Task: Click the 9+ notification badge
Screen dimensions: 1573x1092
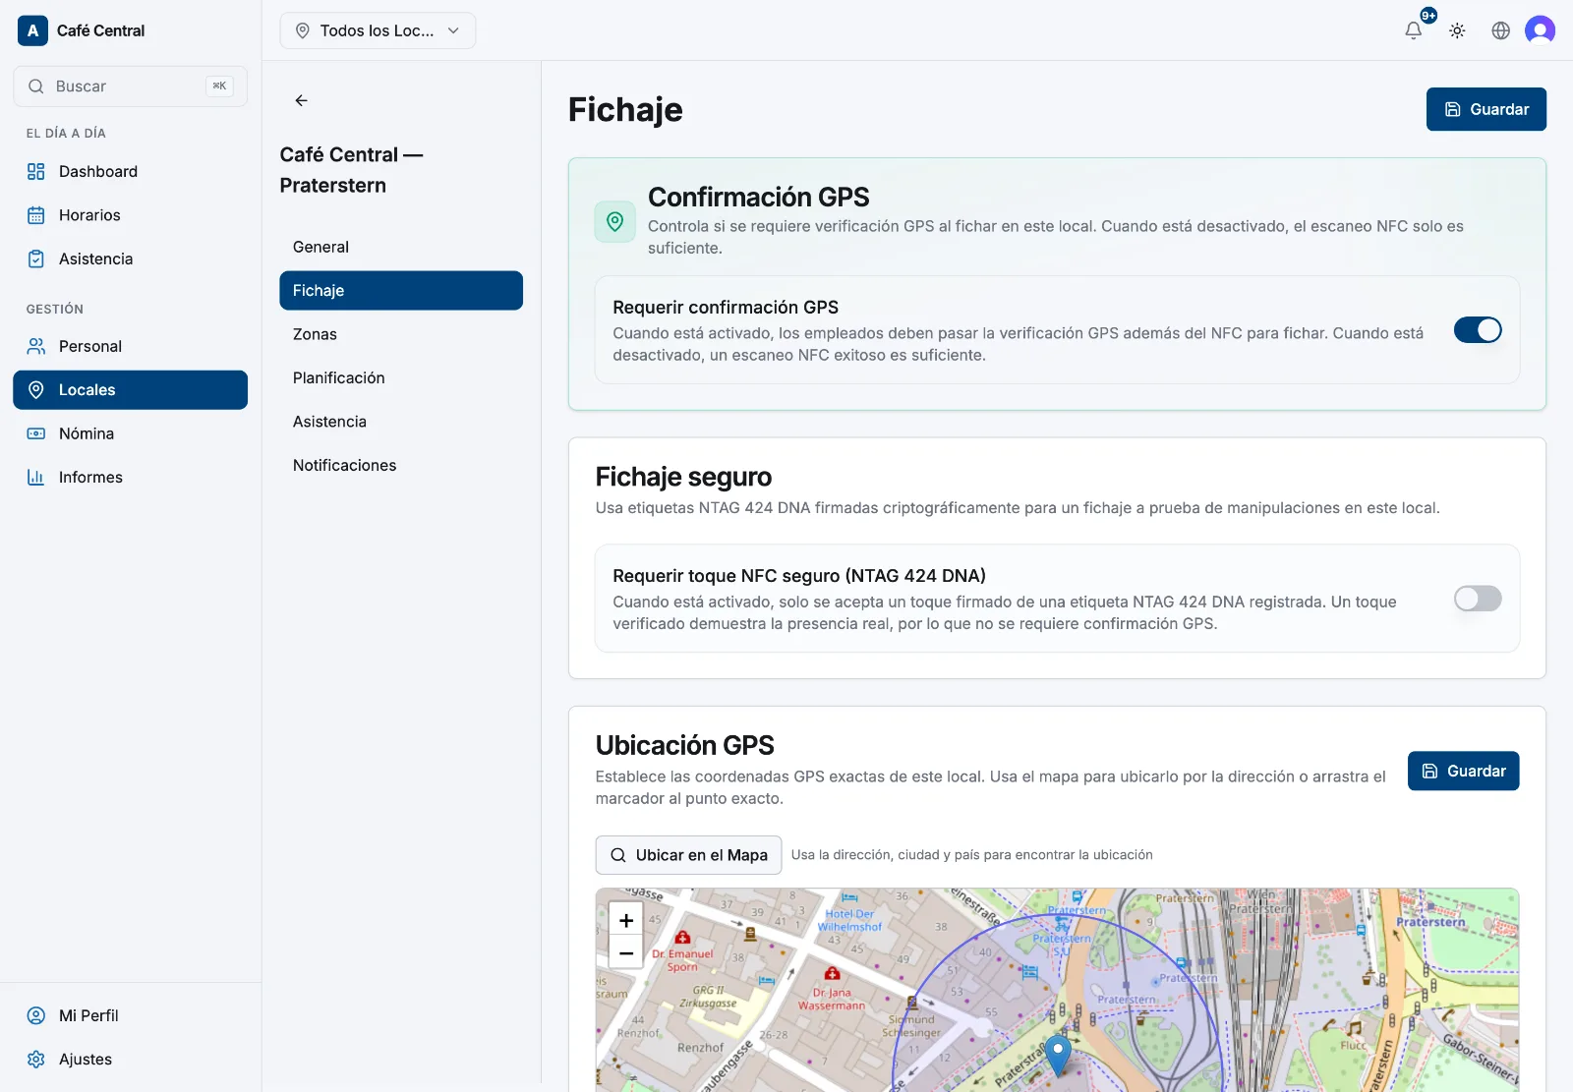Action: pos(1428,16)
